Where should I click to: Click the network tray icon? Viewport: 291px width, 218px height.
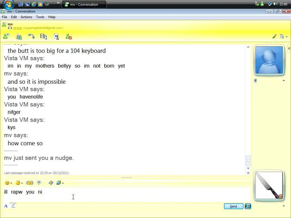pyautogui.click(x=270, y=4)
